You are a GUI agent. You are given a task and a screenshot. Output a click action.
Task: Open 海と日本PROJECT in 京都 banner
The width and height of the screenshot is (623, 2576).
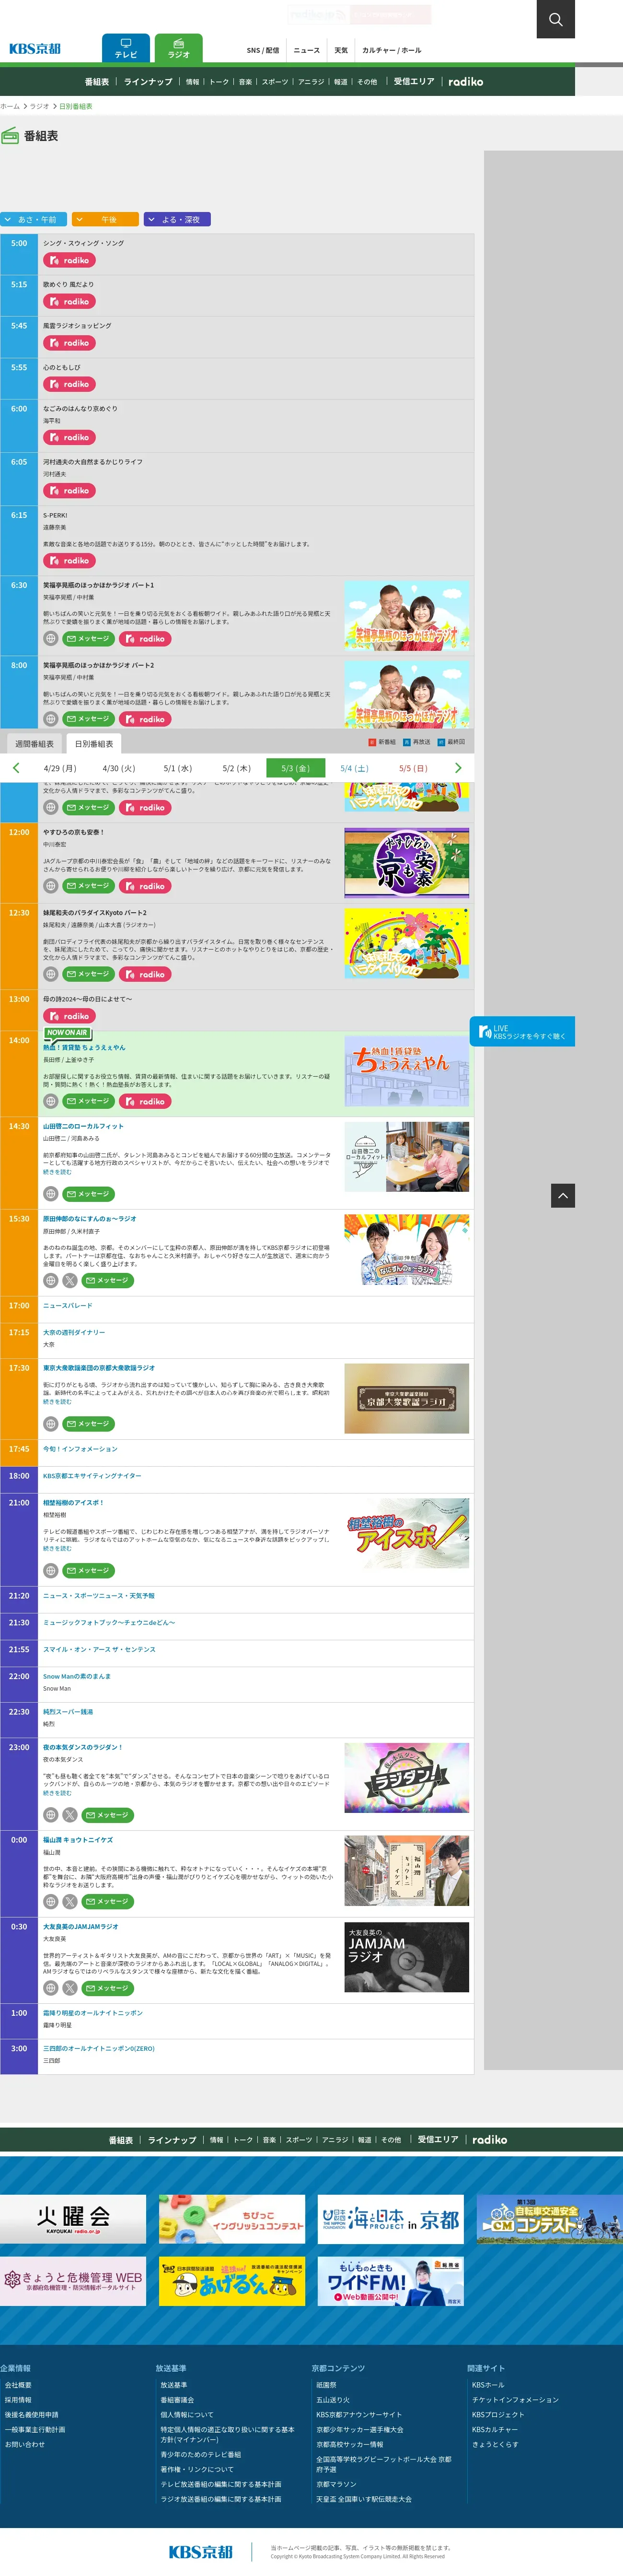(391, 2220)
